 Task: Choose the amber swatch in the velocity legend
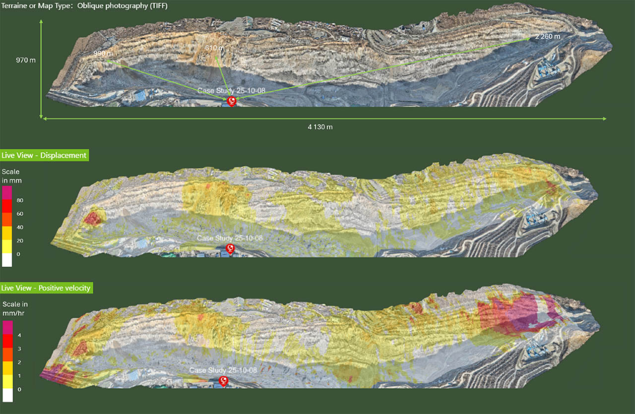[x=7, y=368]
